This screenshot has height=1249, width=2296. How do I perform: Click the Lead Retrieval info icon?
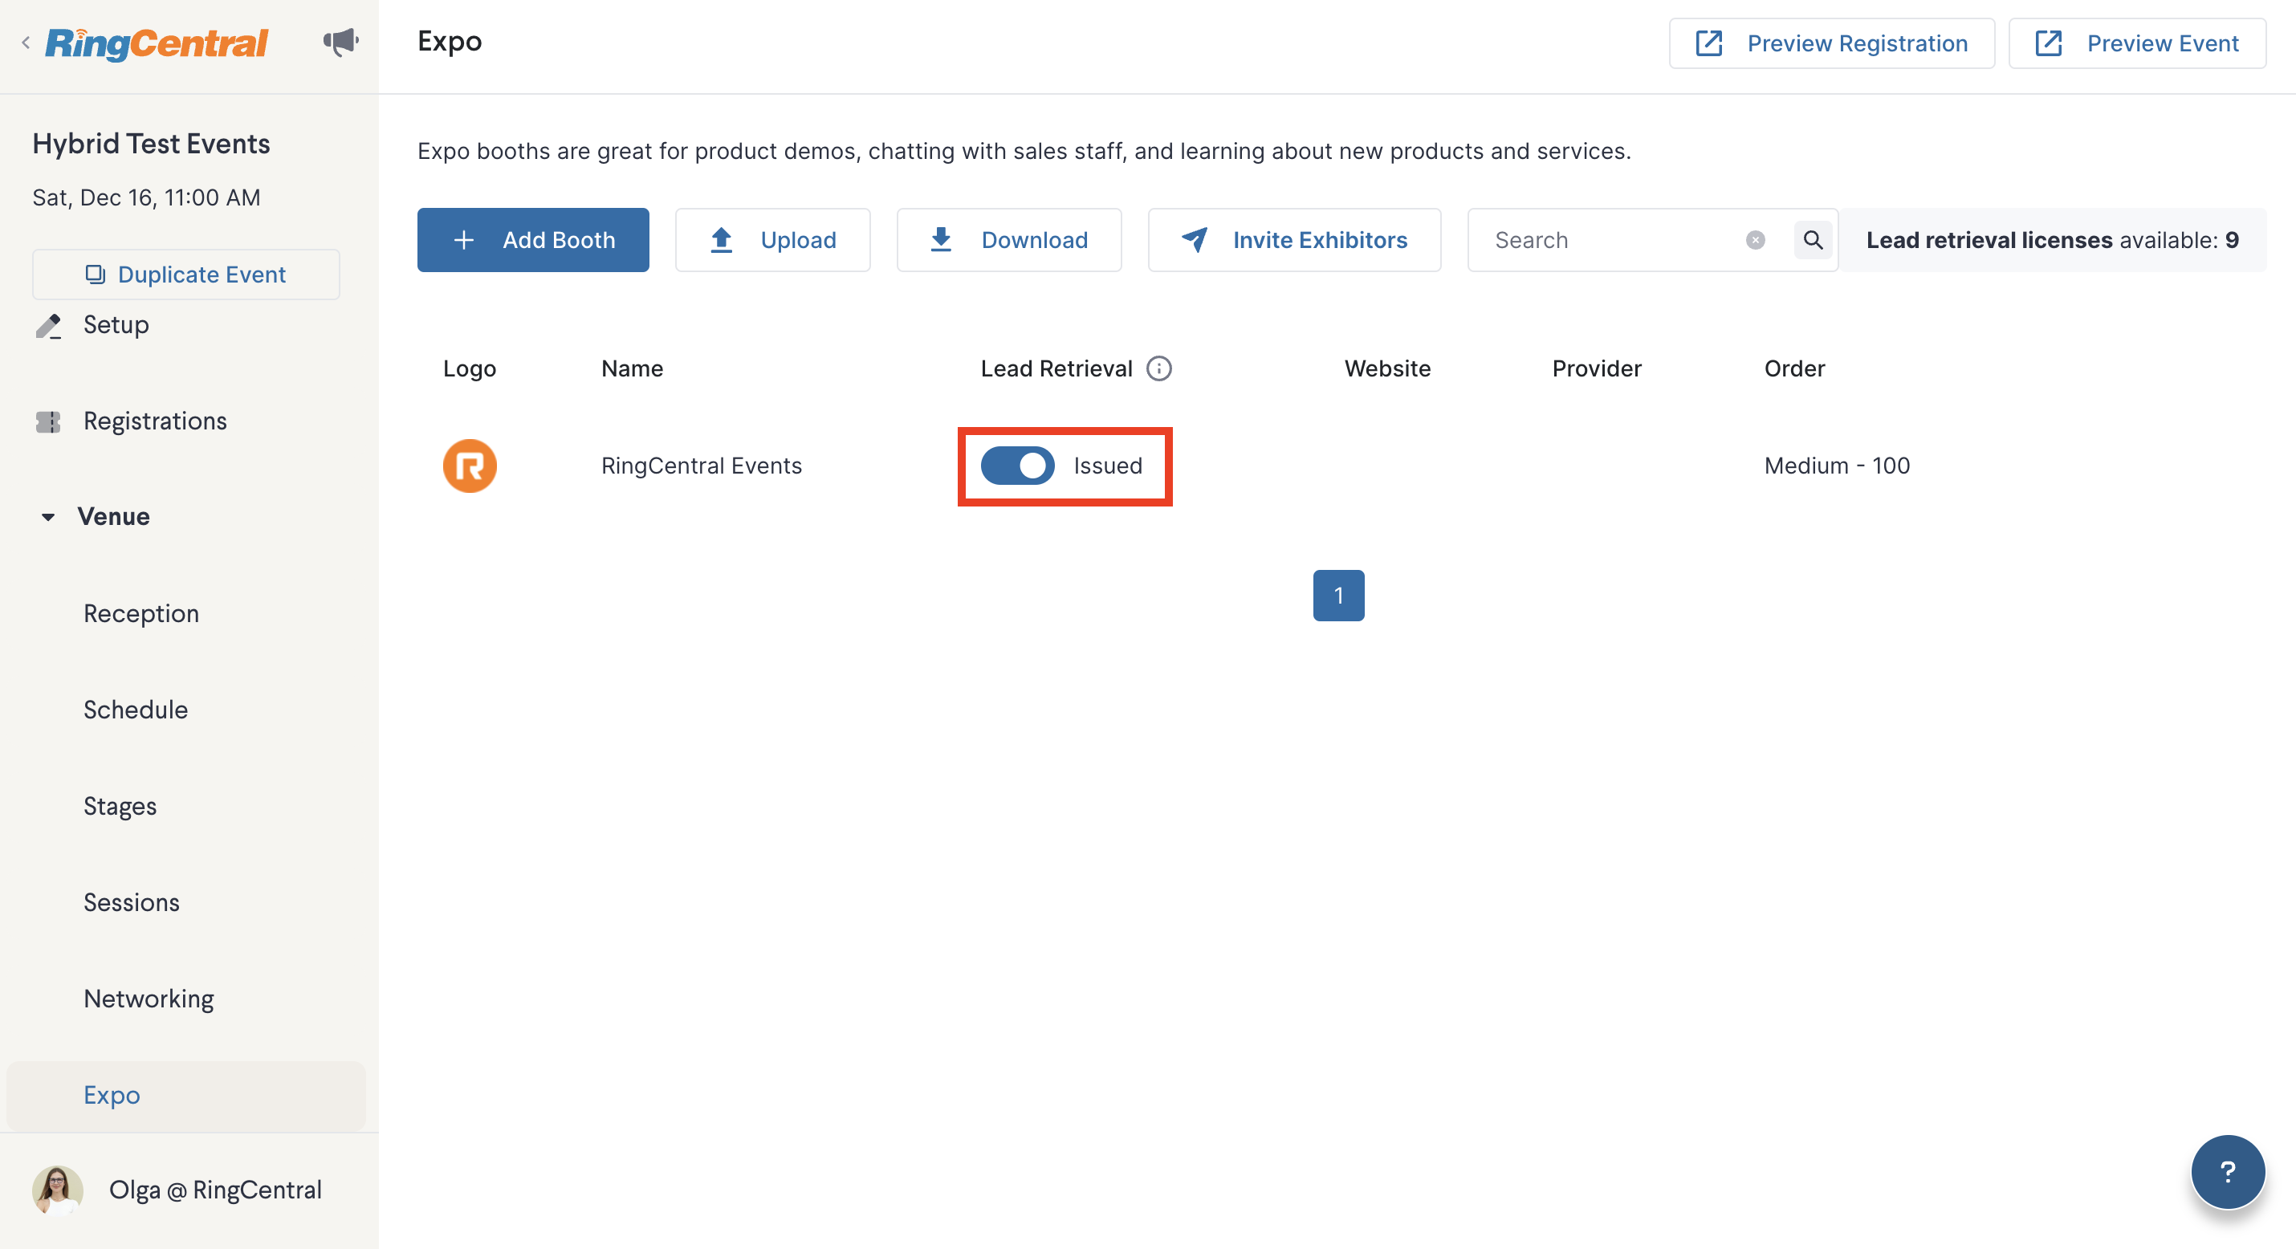[1158, 368]
